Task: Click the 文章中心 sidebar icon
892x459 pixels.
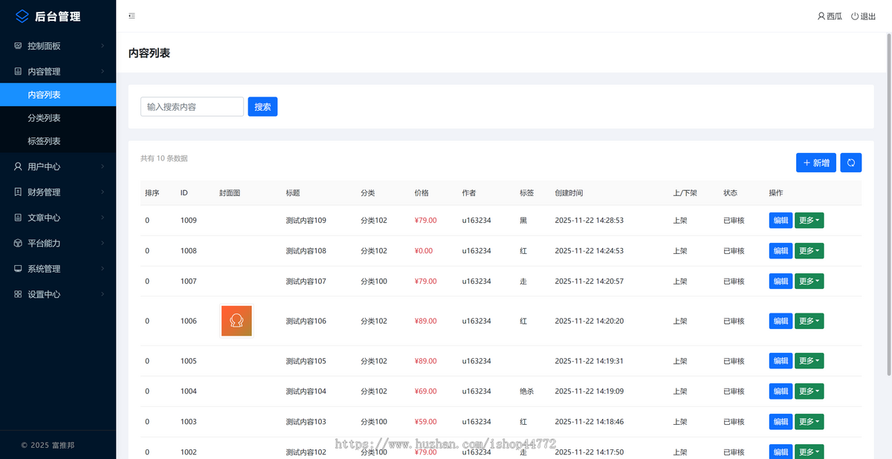Action: coord(18,218)
